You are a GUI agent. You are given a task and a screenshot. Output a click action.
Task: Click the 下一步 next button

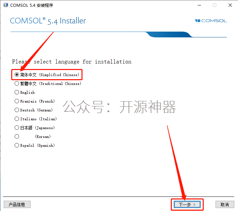pos(187,205)
